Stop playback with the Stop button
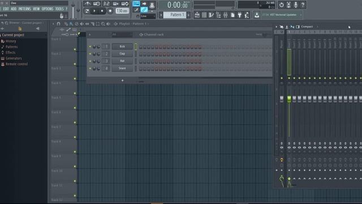Viewport: 362px width, 204px height. pyautogui.click(x=102, y=11)
